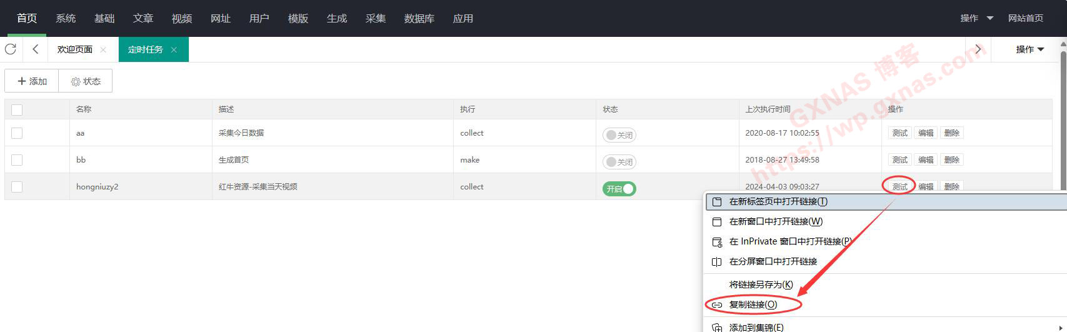Viewport: 1067px width, 332px height.
Task: Open the 操作 dropdown in top bar
Action: (976, 18)
